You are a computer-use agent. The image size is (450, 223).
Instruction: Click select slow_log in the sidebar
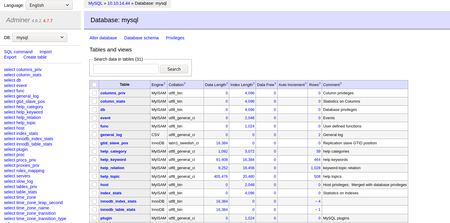18,181
